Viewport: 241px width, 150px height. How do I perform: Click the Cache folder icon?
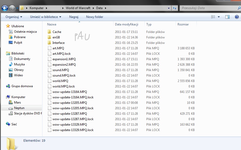pos(49,32)
